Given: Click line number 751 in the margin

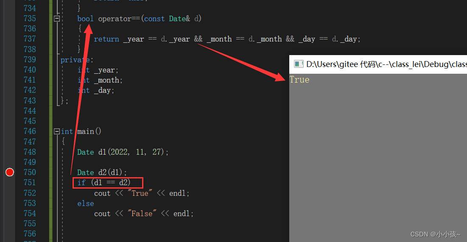Looking at the screenshot, I should [x=30, y=183].
